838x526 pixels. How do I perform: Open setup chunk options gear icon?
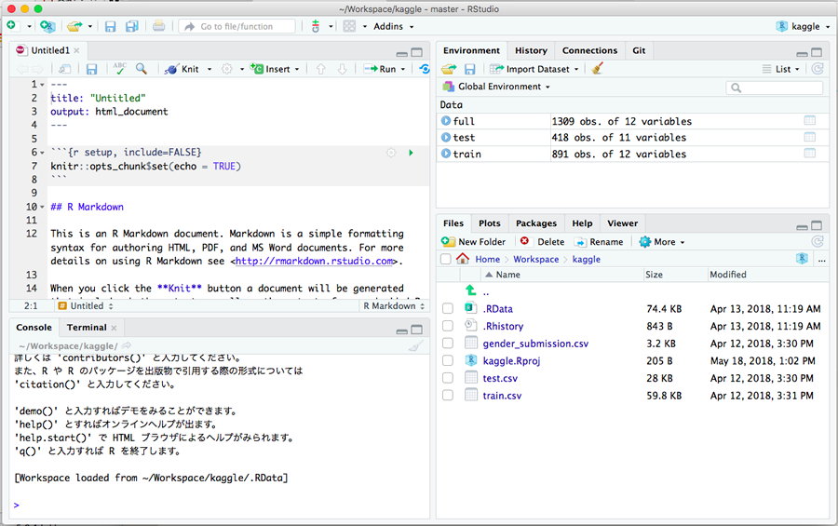coord(391,153)
